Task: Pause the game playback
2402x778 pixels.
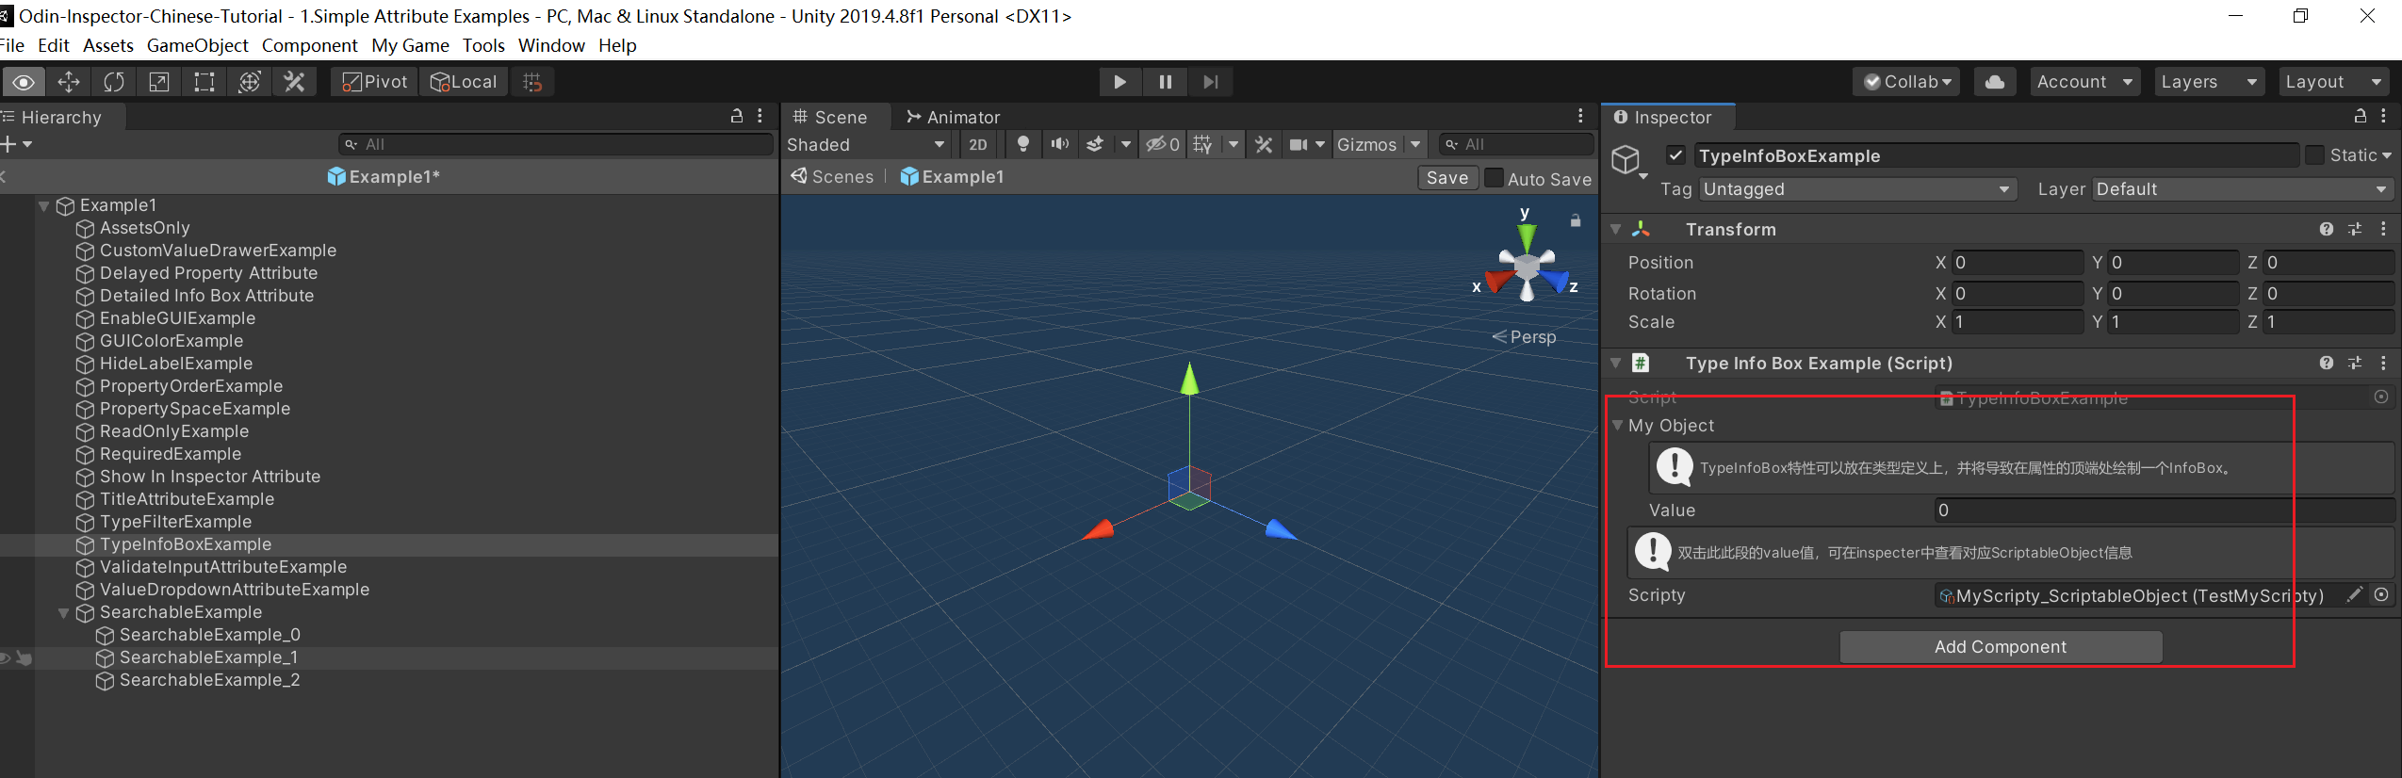Action: click(1166, 82)
